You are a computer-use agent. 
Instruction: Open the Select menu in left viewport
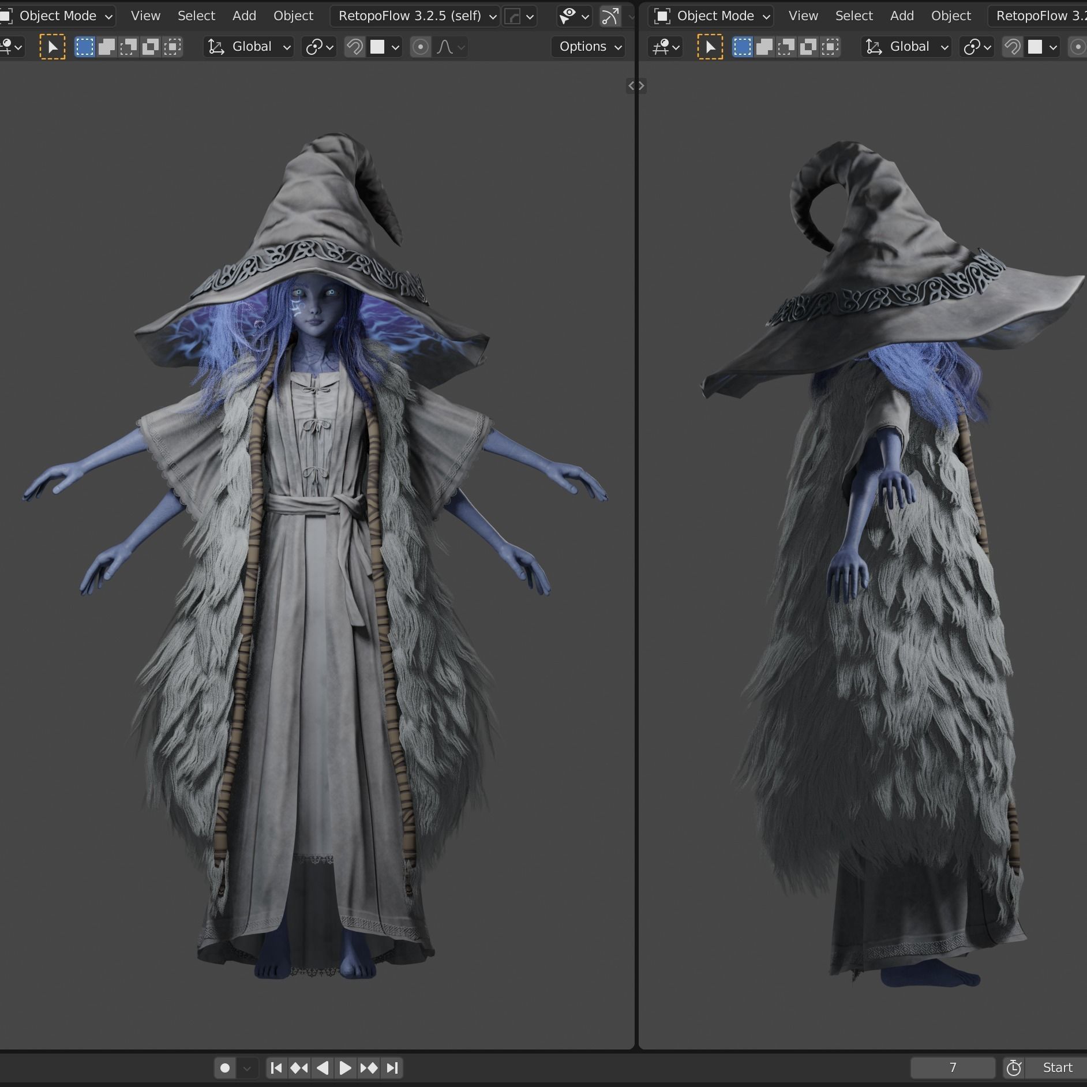(196, 16)
